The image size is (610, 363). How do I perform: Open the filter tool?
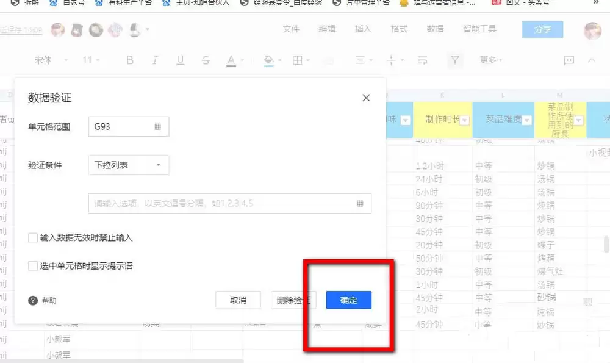tap(456, 60)
